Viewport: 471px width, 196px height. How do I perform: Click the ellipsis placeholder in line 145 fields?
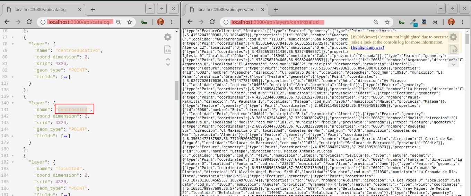(65, 136)
